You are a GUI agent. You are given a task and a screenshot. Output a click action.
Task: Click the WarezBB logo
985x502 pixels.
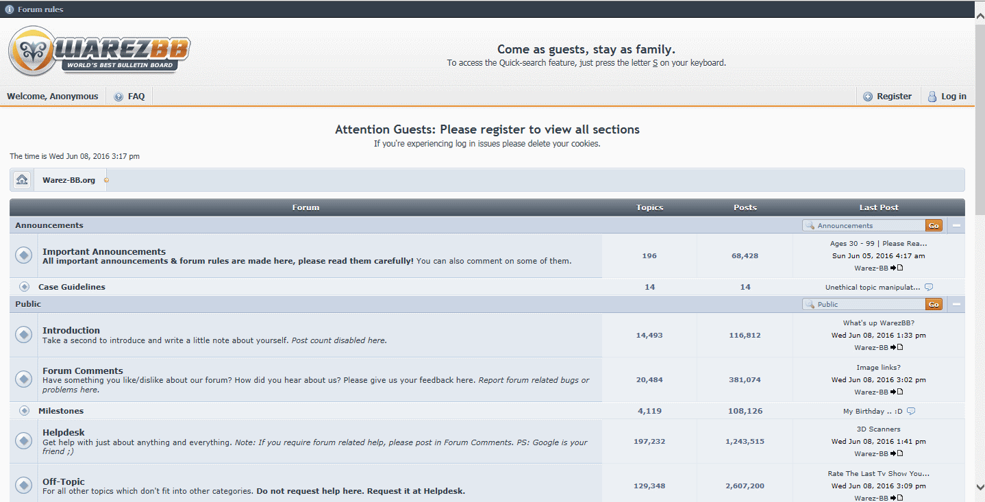(x=99, y=51)
